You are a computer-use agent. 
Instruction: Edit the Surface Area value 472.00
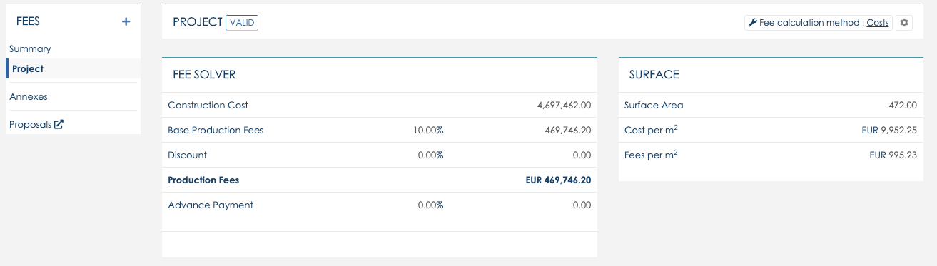(902, 106)
